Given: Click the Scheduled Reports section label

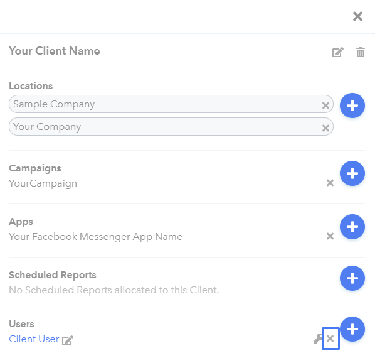Looking at the screenshot, I should [53, 275].
